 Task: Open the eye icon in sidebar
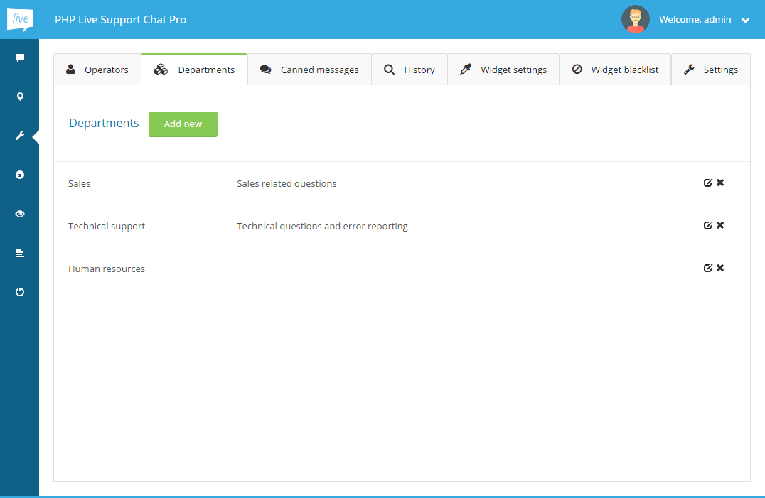coord(20,214)
